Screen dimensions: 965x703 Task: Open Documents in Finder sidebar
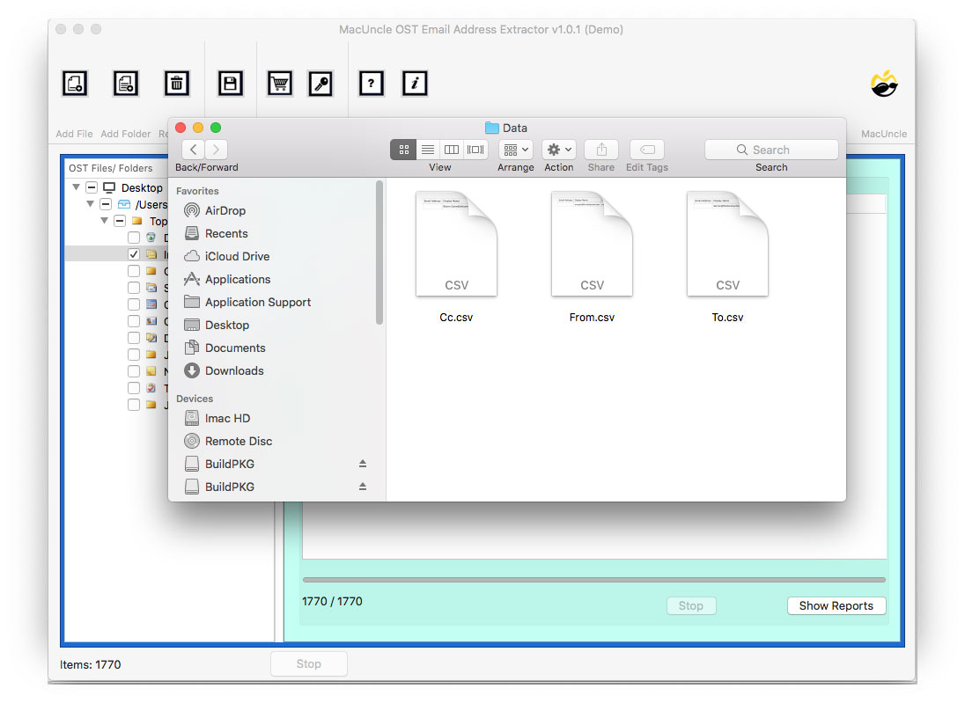[235, 348]
